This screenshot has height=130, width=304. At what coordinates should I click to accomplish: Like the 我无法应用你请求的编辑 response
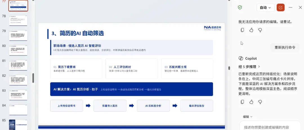[x=251, y=30]
